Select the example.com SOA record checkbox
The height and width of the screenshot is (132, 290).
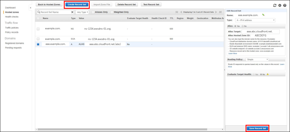(x=38, y=39)
